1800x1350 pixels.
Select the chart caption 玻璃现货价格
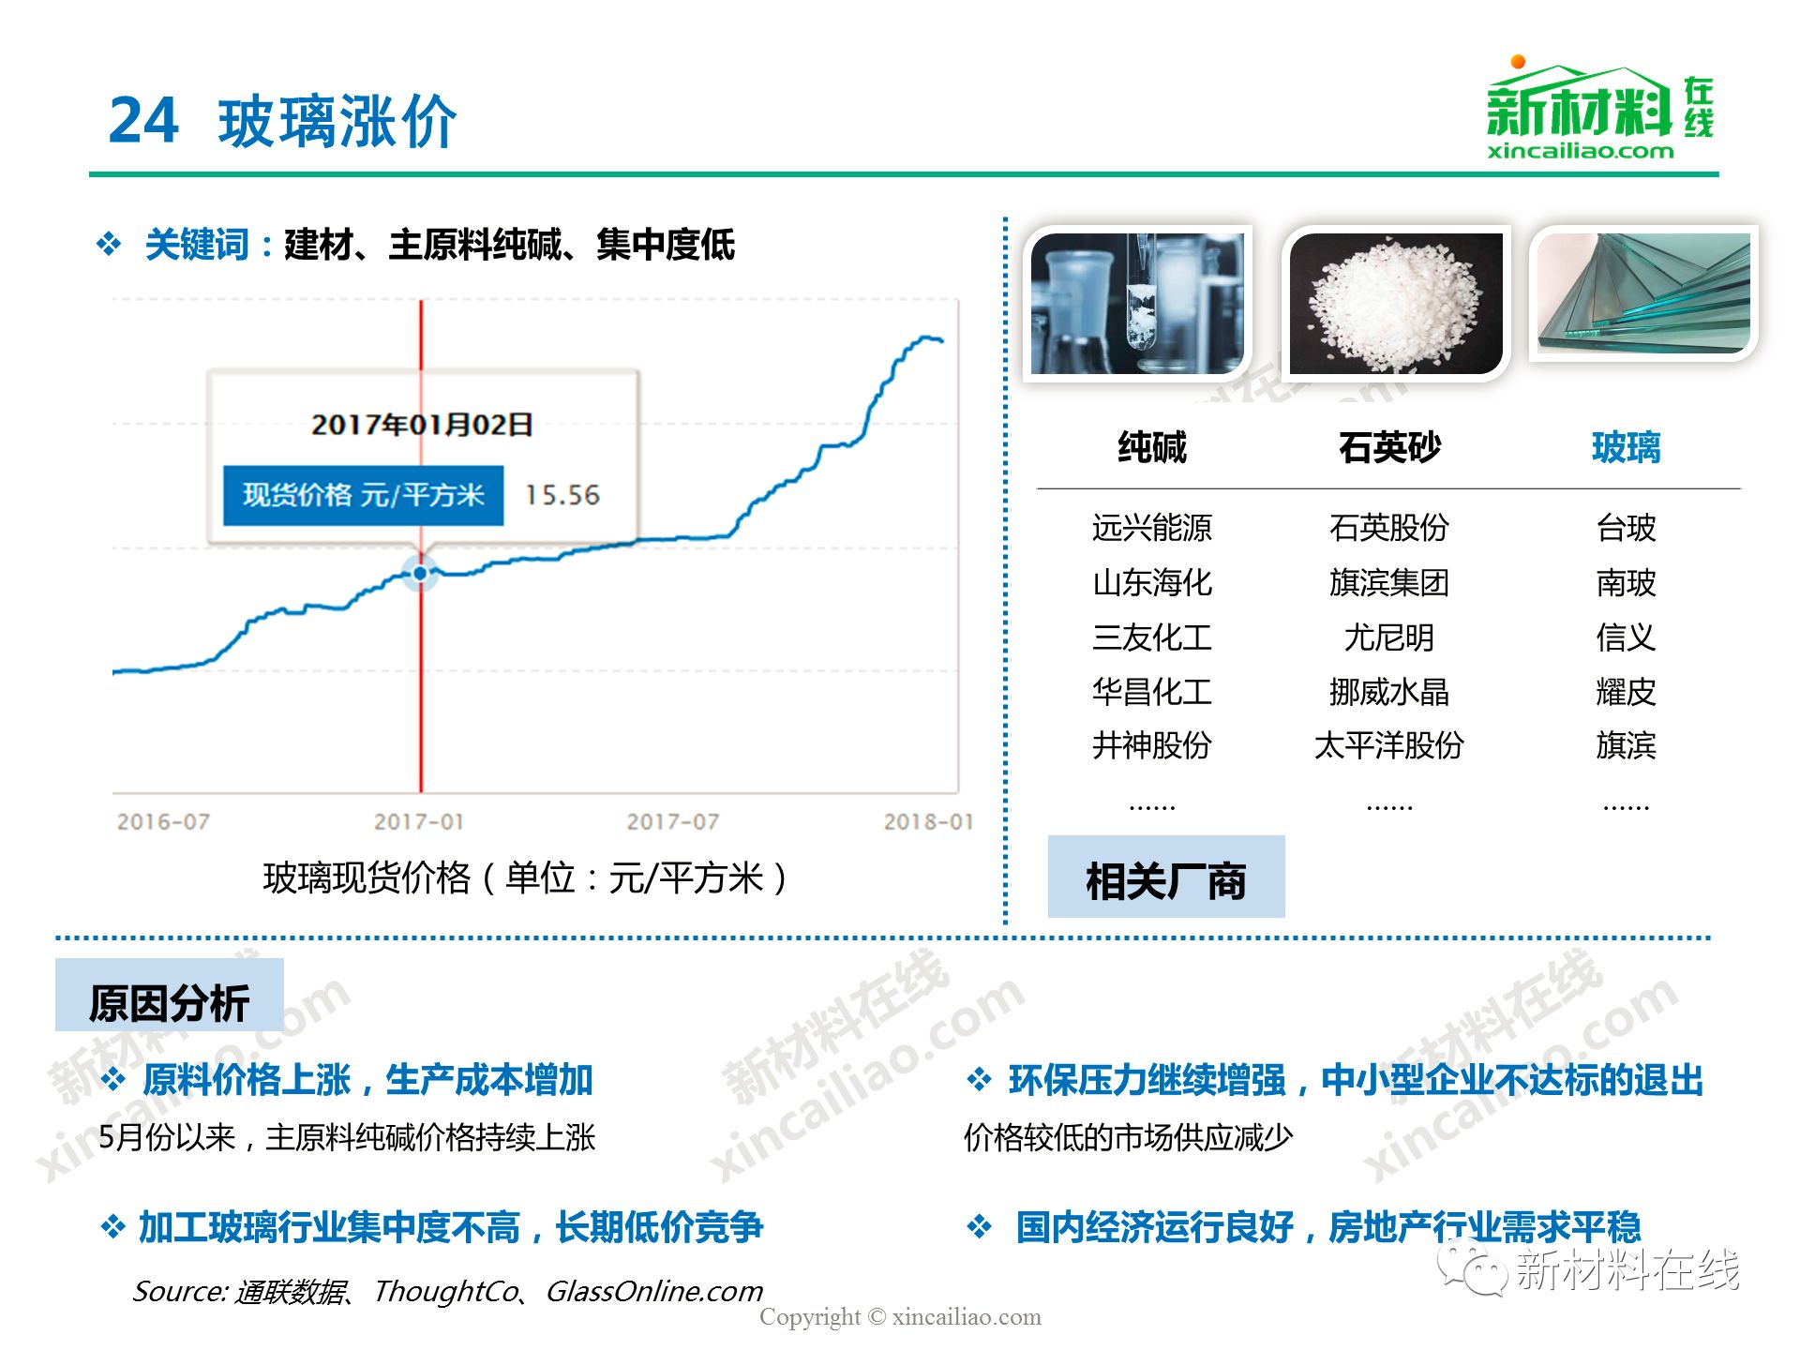[526, 878]
